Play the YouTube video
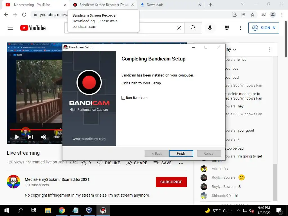288x216 pixels. point(17,137)
